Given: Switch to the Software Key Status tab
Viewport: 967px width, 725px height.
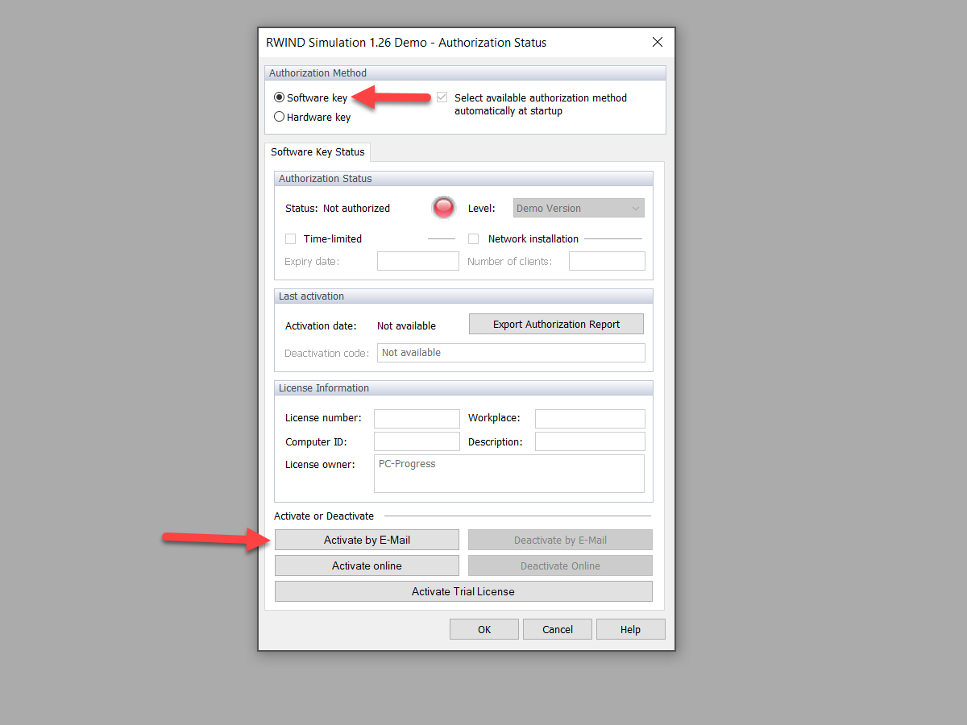Looking at the screenshot, I should click(317, 151).
